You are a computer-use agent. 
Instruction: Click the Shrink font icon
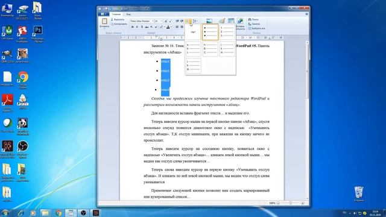[170, 21]
